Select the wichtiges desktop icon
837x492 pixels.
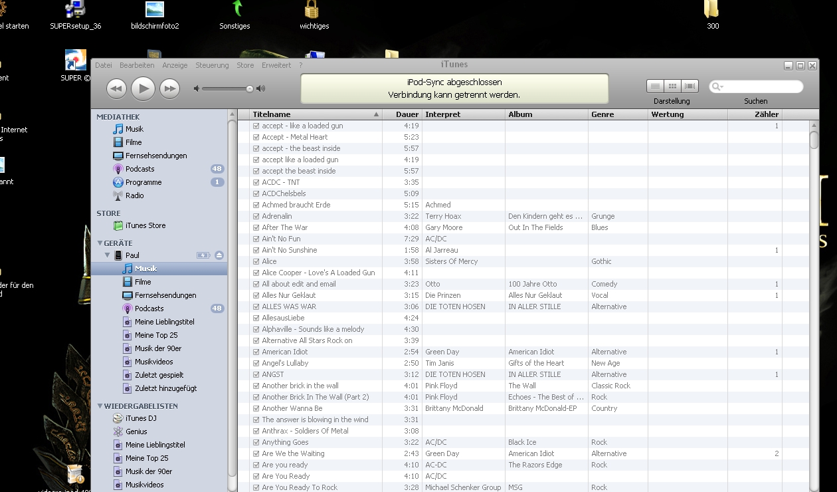314,16
